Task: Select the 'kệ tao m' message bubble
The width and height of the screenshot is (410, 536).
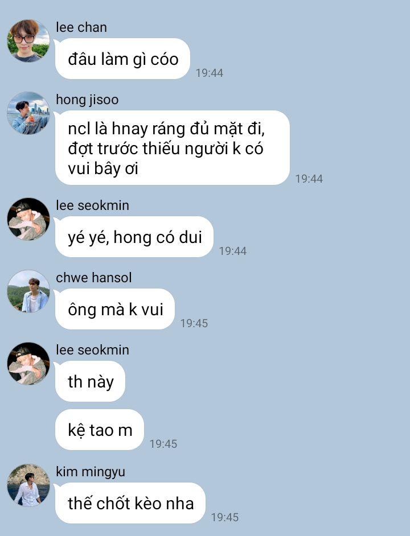Action: click(100, 430)
